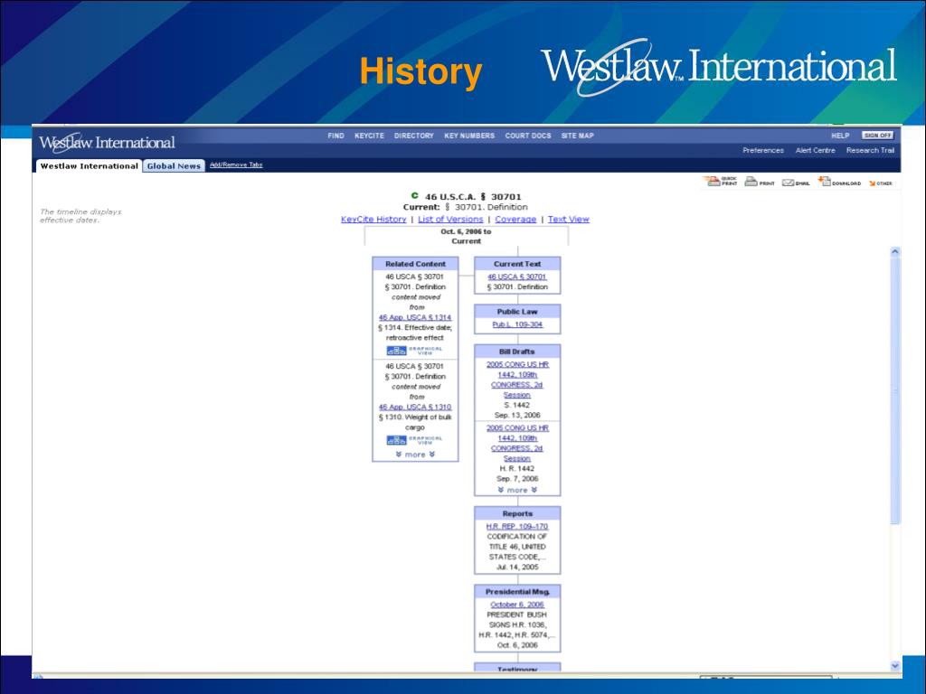Open Pub.L. 109-304 link
Screen dimensions: 926x694
coord(517,324)
